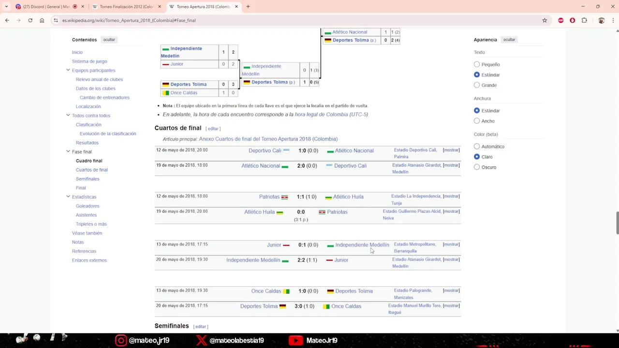Select Ancho width option
Image resolution: width=619 pixels, height=348 pixels.
[x=477, y=121]
